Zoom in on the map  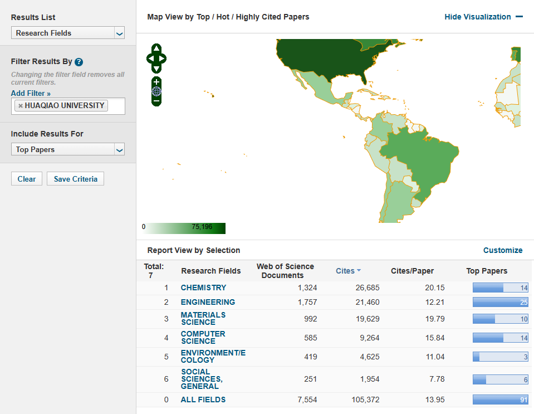156,82
